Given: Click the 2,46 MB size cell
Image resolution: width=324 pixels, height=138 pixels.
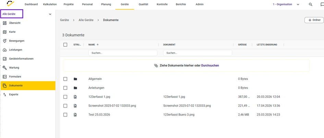Looking at the screenshot, I should pyautogui.click(x=243, y=115).
